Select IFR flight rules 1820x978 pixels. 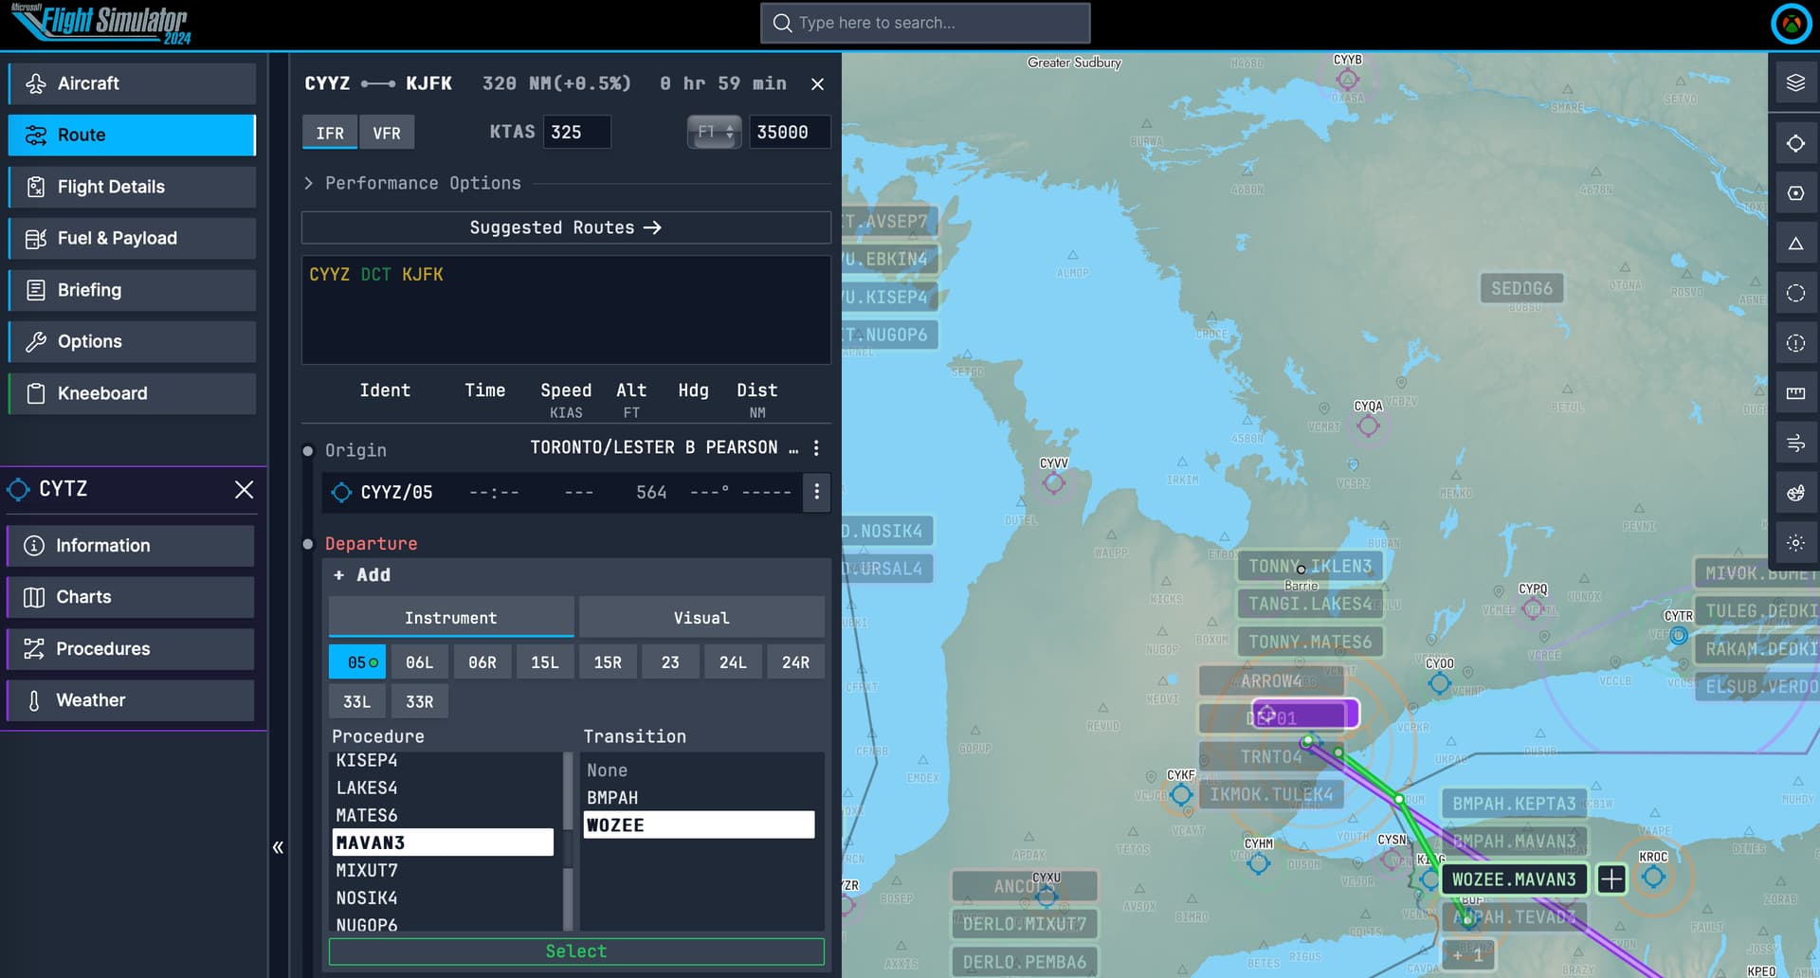(x=330, y=133)
